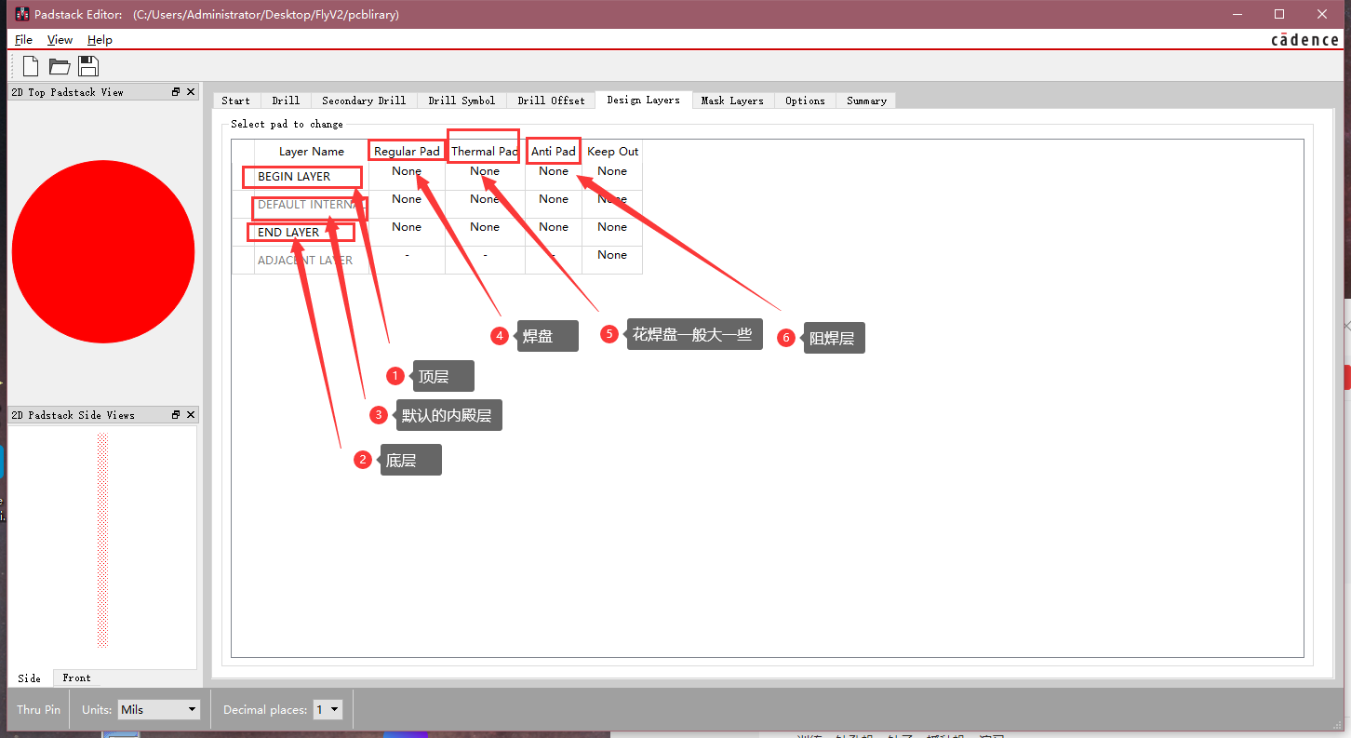Image resolution: width=1351 pixels, height=738 pixels.
Task: Click the Regular Pad None cell for BEGIN LAYER
Action: 406,170
